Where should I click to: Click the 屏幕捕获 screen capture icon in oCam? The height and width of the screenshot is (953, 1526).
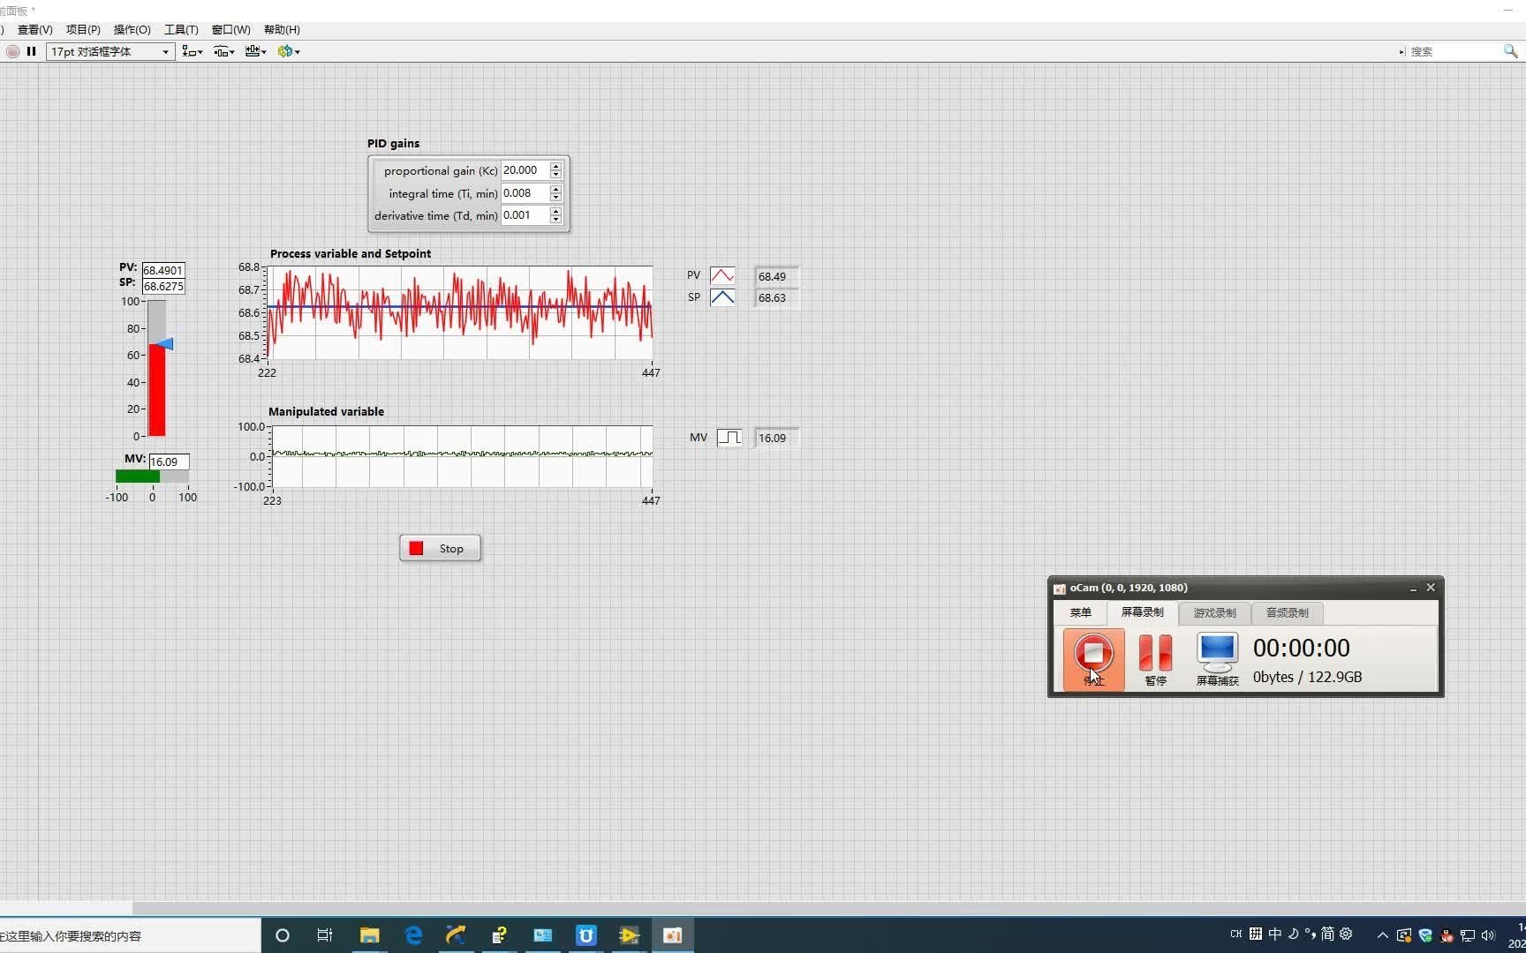click(1216, 651)
